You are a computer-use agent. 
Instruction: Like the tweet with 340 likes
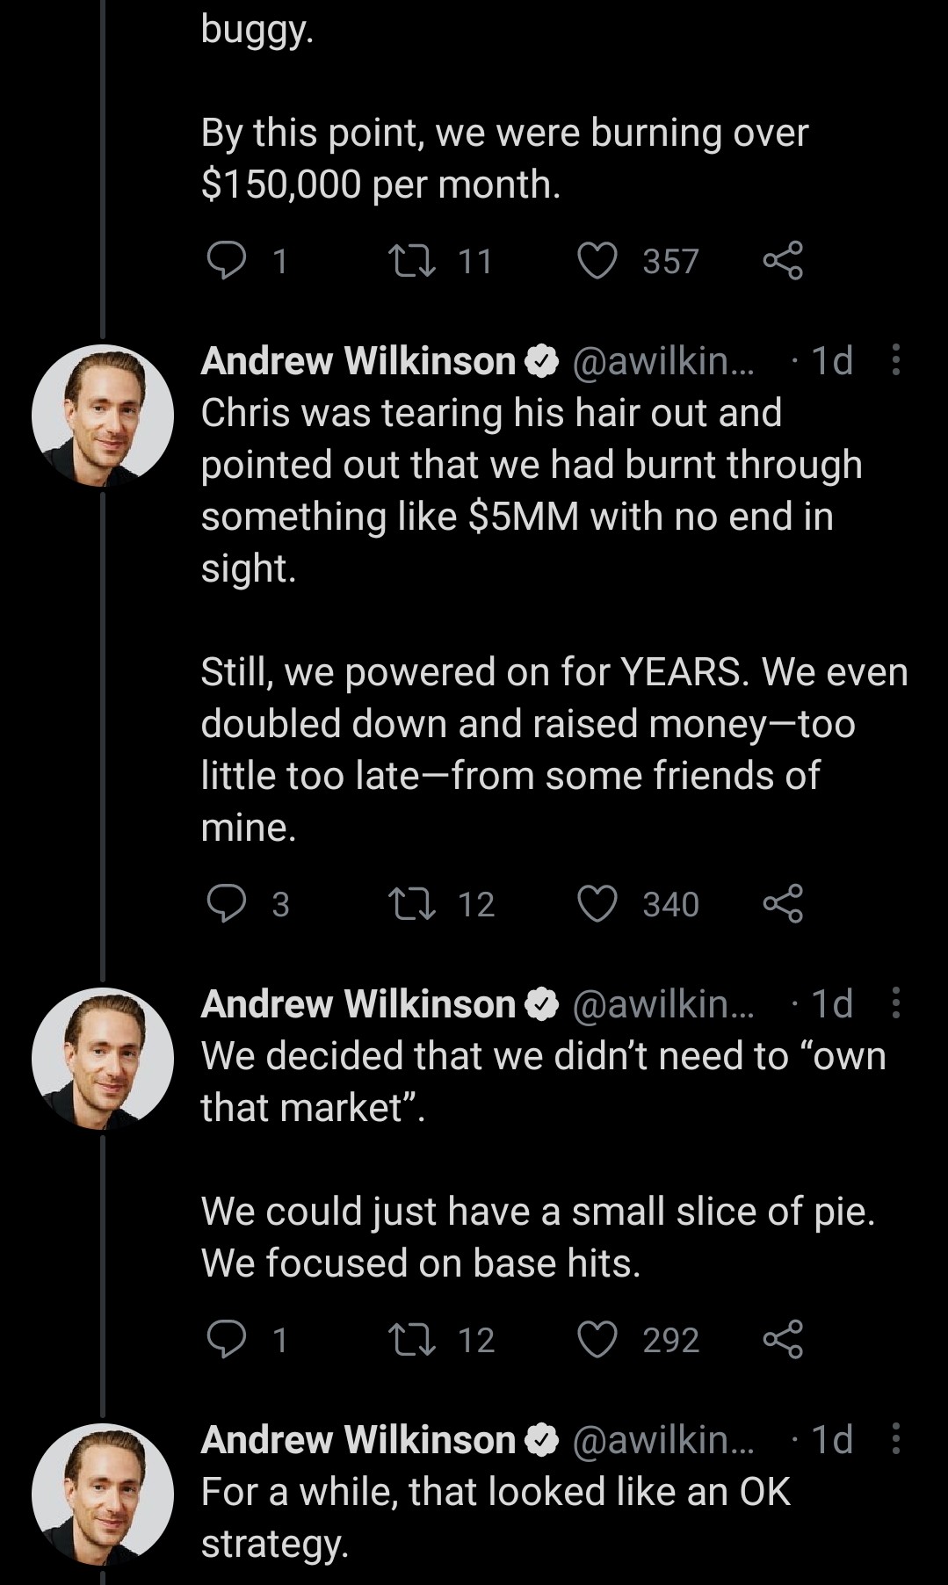click(597, 904)
